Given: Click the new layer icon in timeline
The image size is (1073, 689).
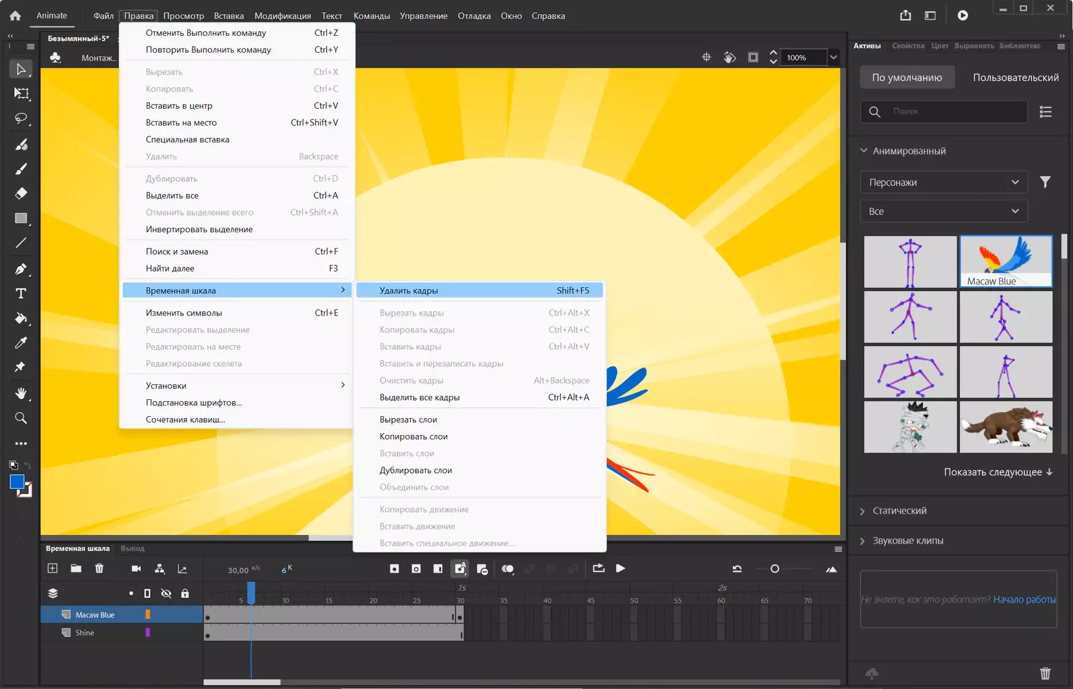Looking at the screenshot, I should coord(53,569).
